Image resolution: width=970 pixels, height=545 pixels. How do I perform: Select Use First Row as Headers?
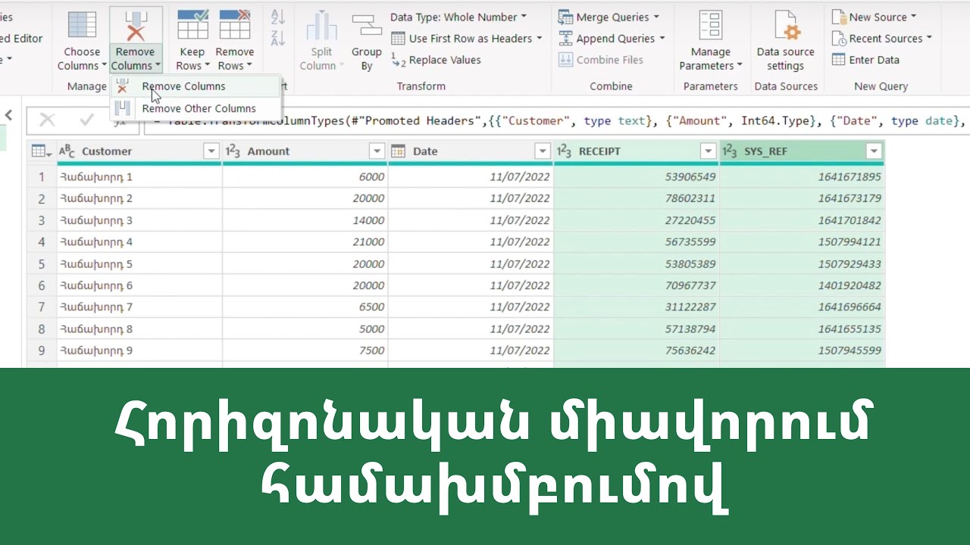467,39
